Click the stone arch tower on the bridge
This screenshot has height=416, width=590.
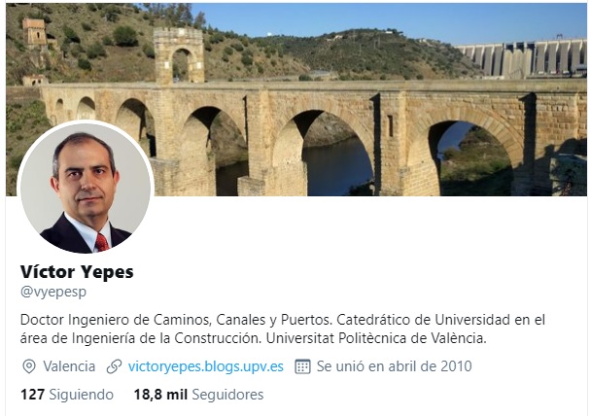179,55
